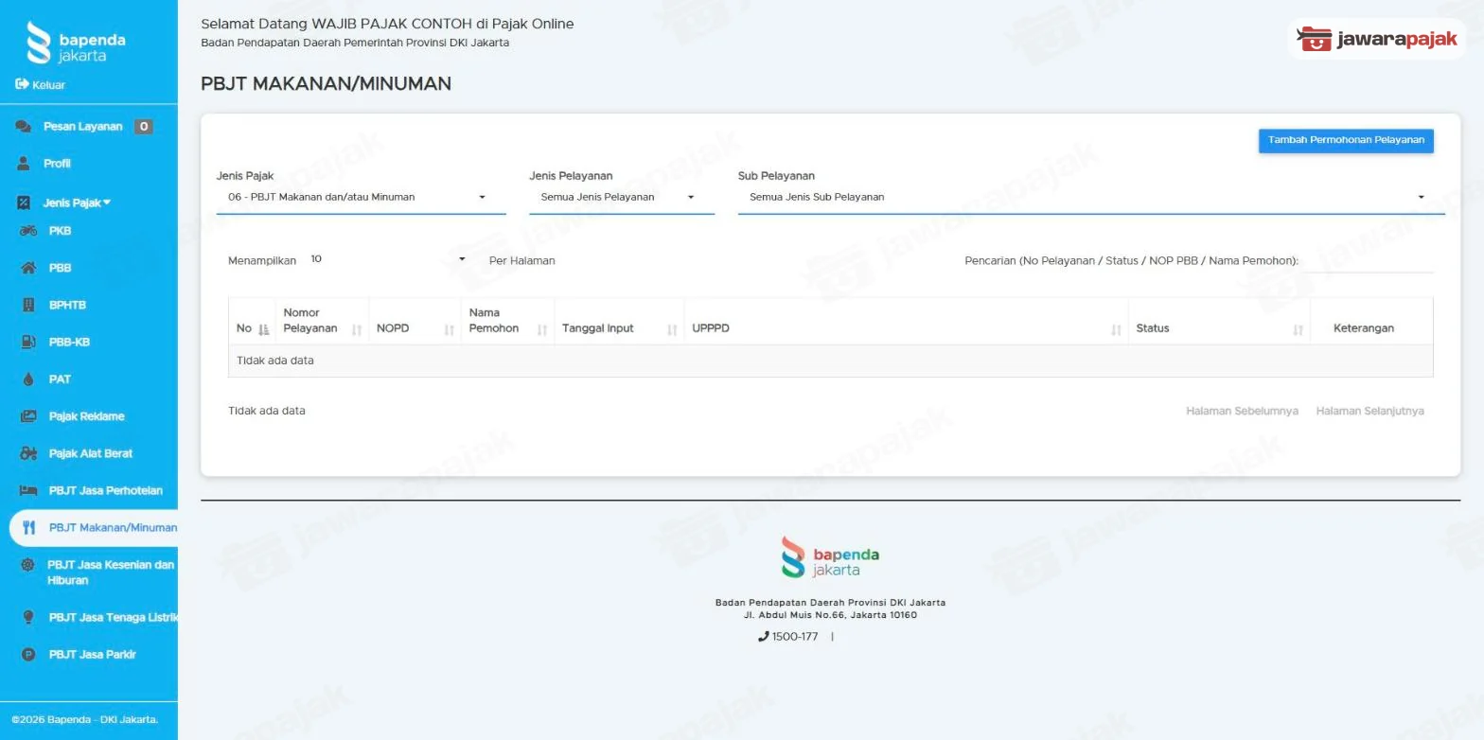The width and height of the screenshot is (1484, 740).
Task: Click the PBJT Makanan/Minuman utensils icon
Action: point(28,528)
